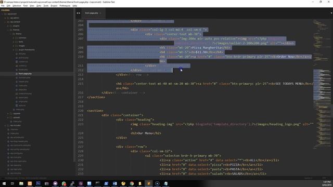Close the front-page.php tab

coord(100,13)
